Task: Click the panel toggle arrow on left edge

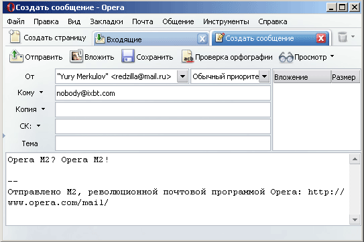Action: click(x=4, y=135)
